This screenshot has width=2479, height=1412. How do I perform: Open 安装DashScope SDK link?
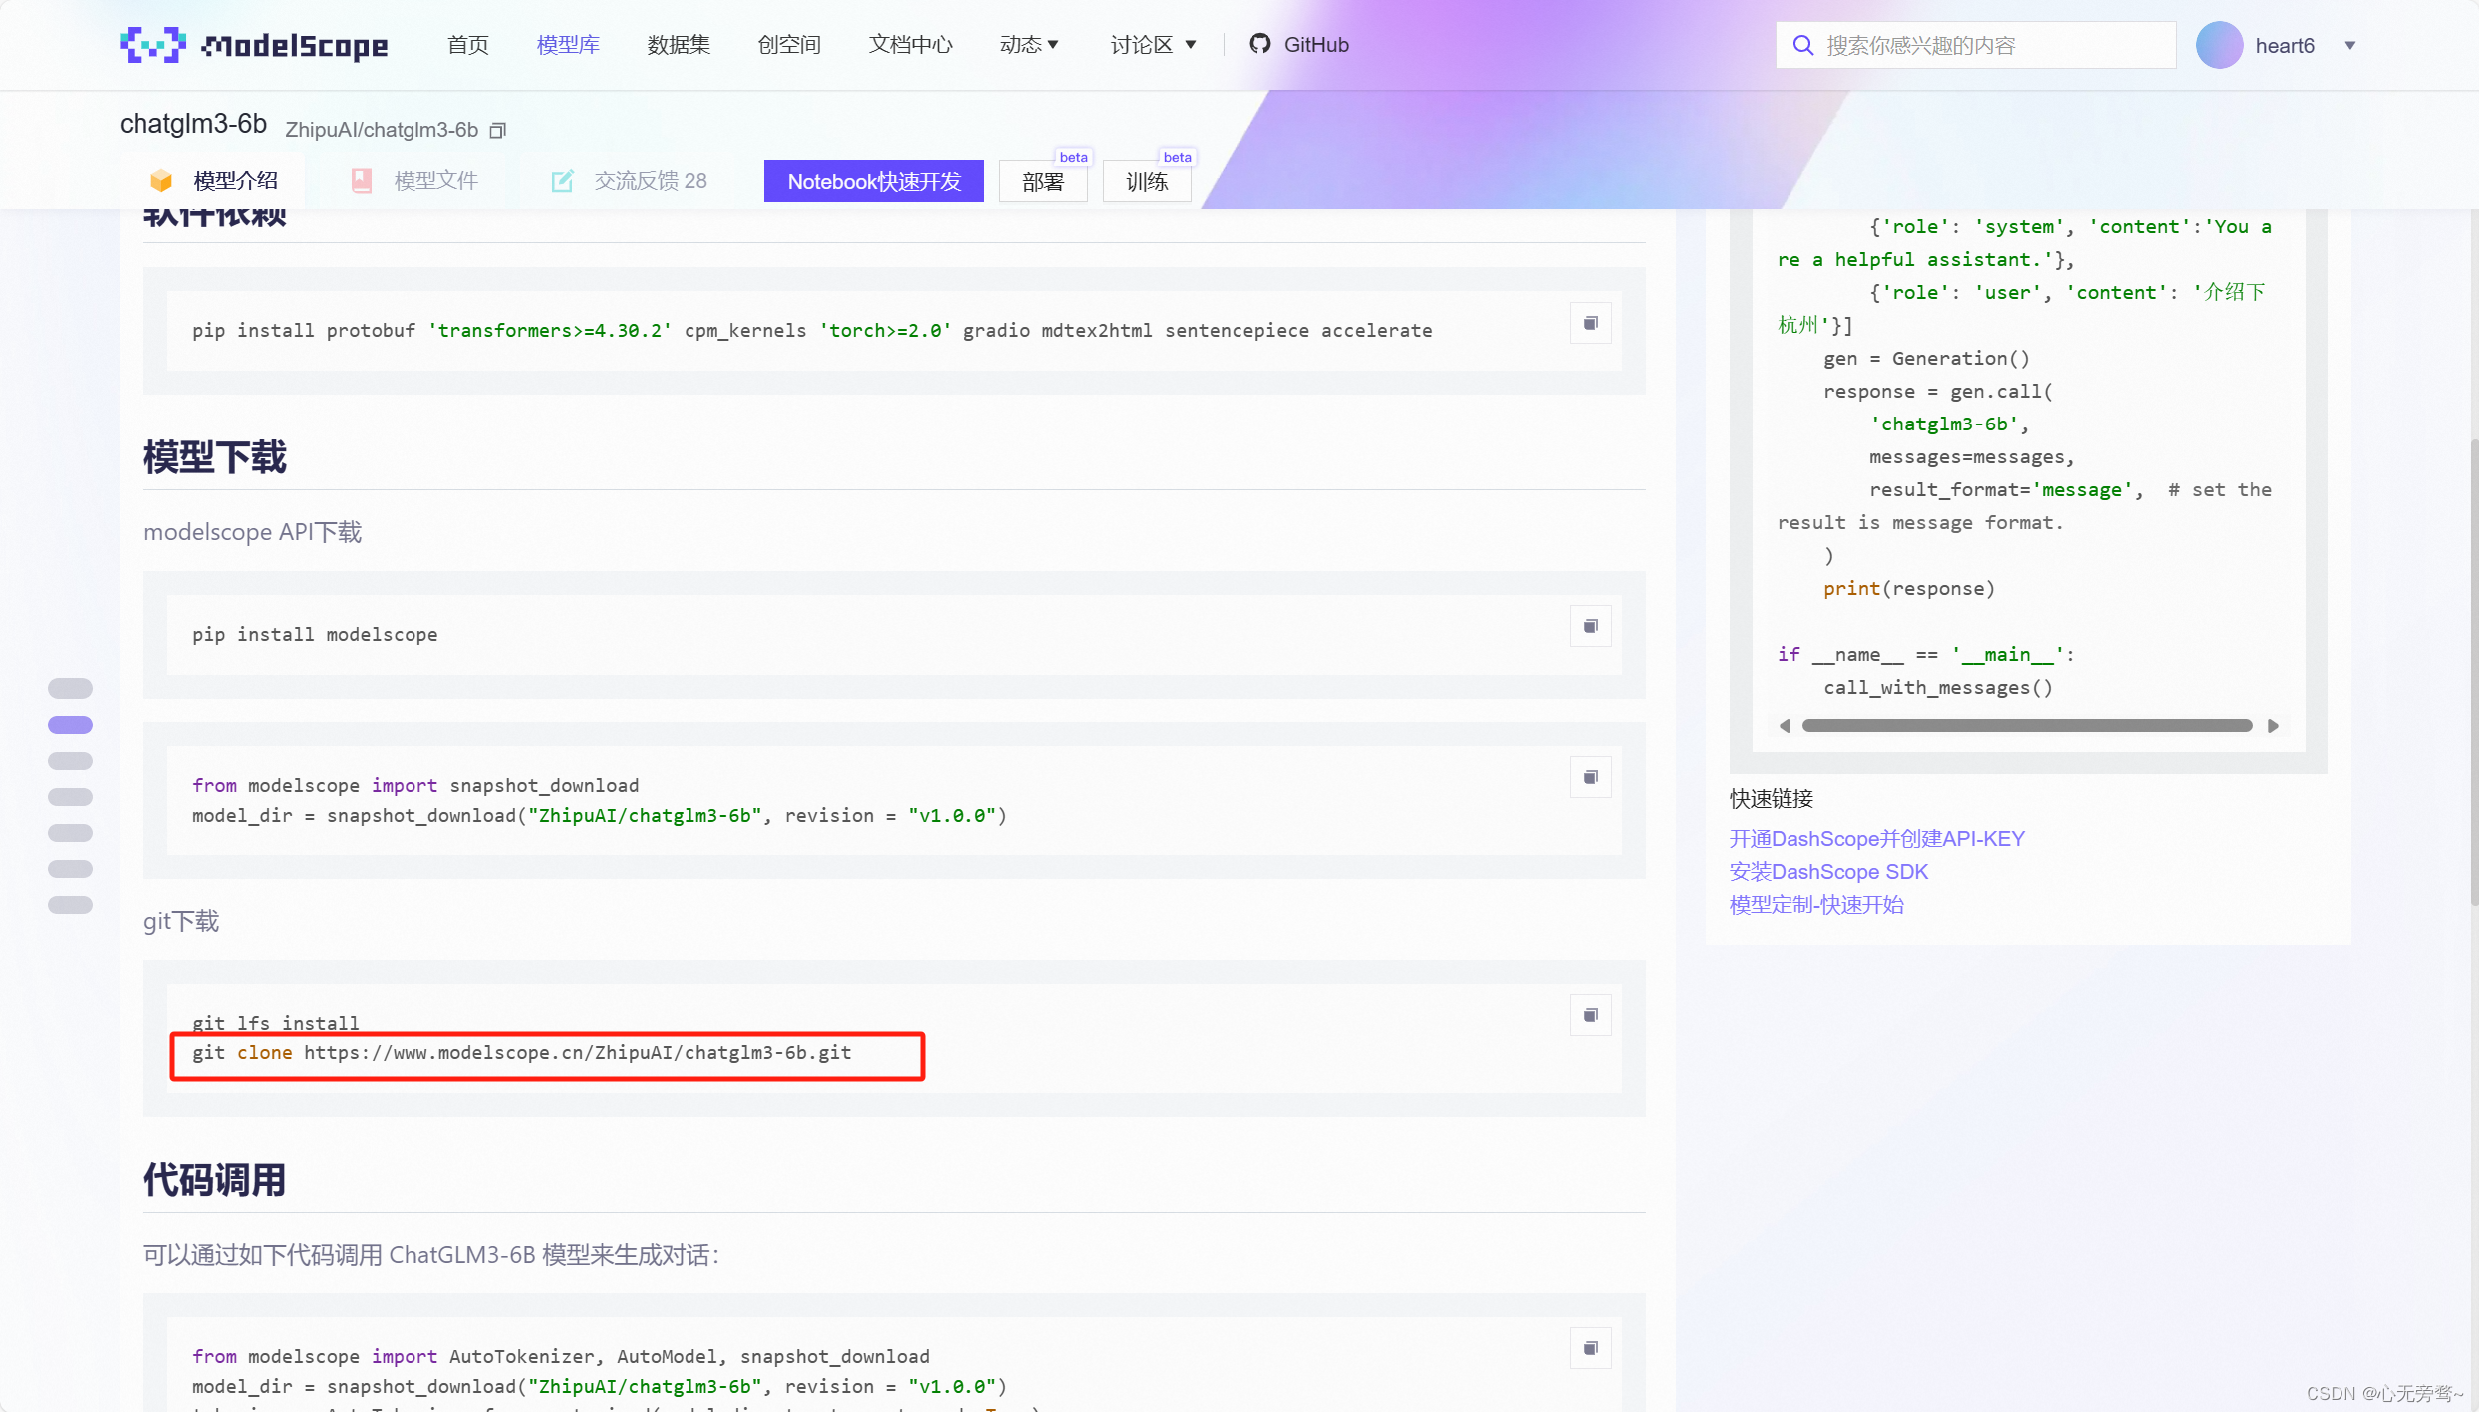(x=1829, y=872)
